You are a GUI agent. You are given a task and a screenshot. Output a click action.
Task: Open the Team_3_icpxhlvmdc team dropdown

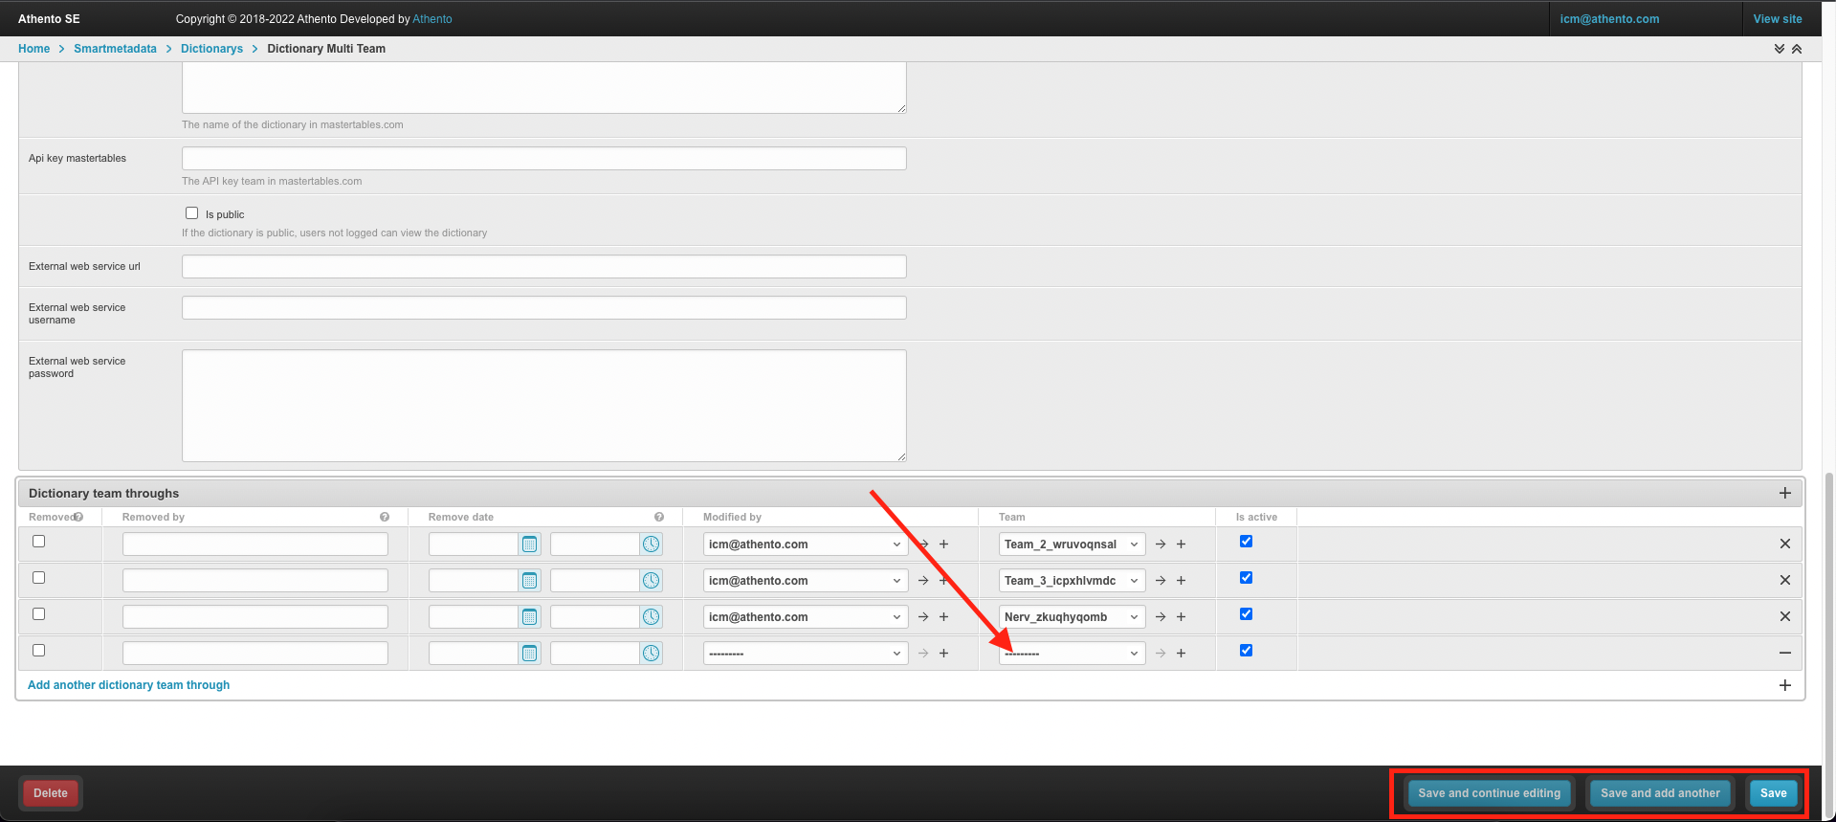1072,581
